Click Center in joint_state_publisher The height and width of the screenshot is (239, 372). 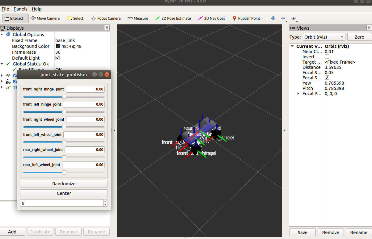pos(64,193)
